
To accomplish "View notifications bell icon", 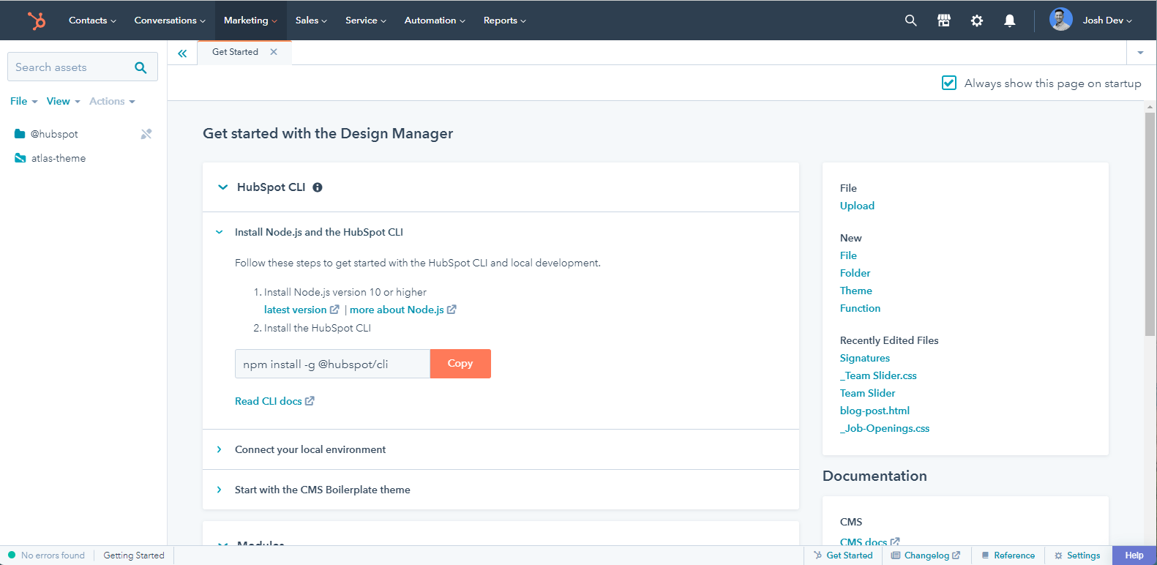I will tap(1010, 20).
